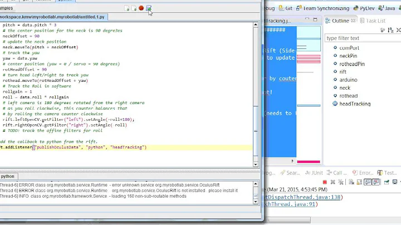This screenshot has width=401, height=225.
Task: Switch to Java perspective
Action: 387,8
